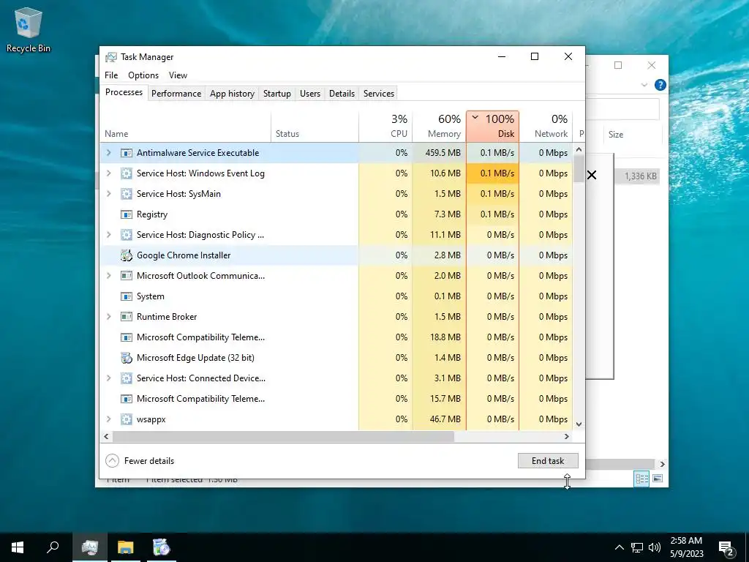Viewport: 749px width, 562px height.
Task: Click Service Host: Windows Event Log gear icon
Action: pyautogui.click(x=126, y=173)
